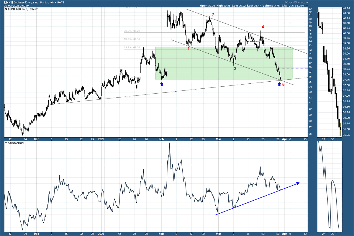This screenshot has height=236, width=354.
Task: Click the 47 label on the price axis
Action: click(x=310, y=30)
